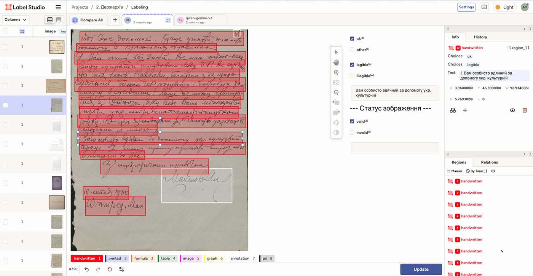Toggle the Light theme switcher
Viewport: 533px width, 276px height.
(504, 7)
